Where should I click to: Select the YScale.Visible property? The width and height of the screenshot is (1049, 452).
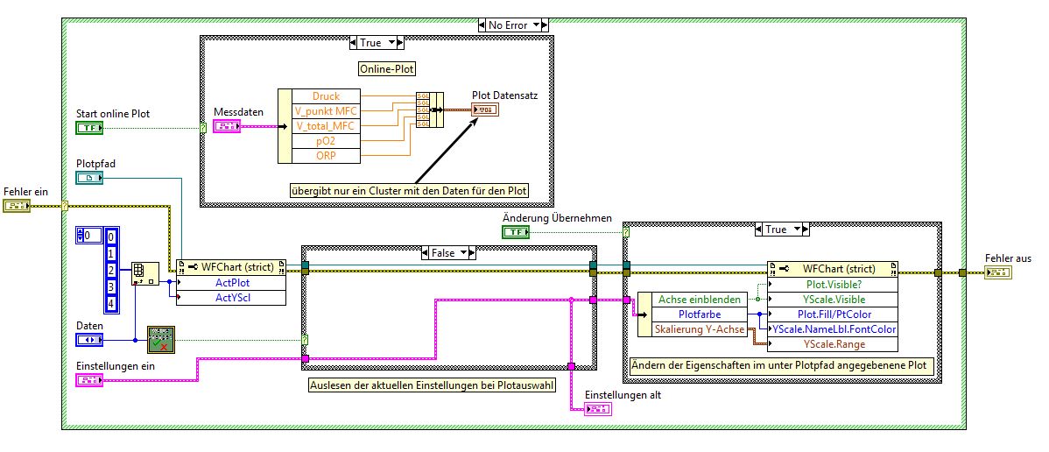point(833,300)
